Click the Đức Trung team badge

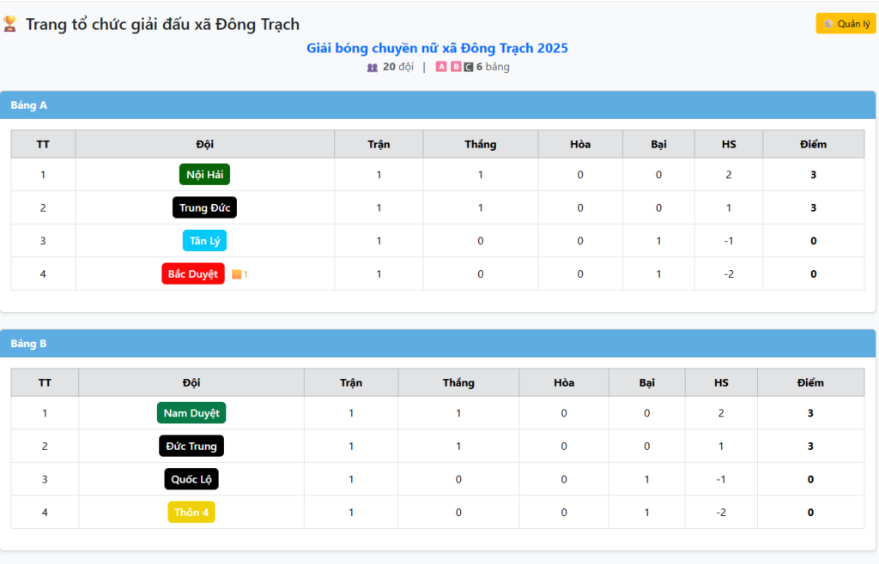(x=191, y=447)
